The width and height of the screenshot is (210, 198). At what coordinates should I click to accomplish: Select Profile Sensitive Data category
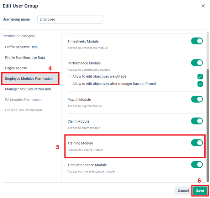point(21,47)
